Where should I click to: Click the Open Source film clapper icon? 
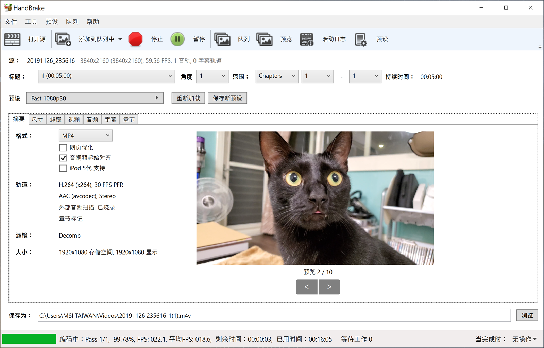(13, 39)
